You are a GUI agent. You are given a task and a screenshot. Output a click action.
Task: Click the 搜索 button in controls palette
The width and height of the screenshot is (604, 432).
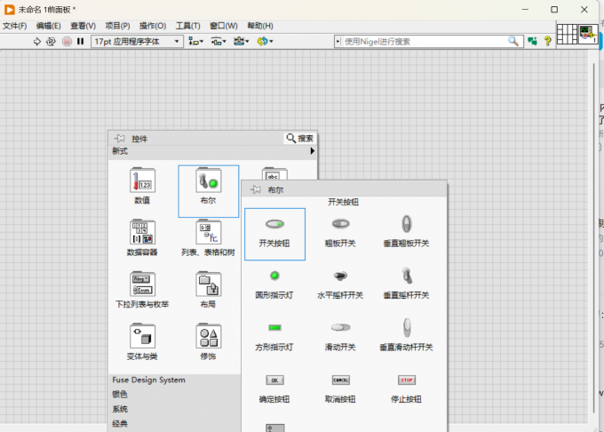tap(299, 139)
